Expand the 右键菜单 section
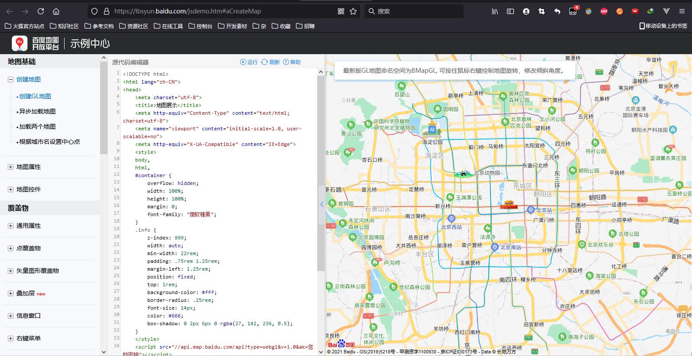The image size is (692, 356). pyautogui.click(x=10, y=338)
